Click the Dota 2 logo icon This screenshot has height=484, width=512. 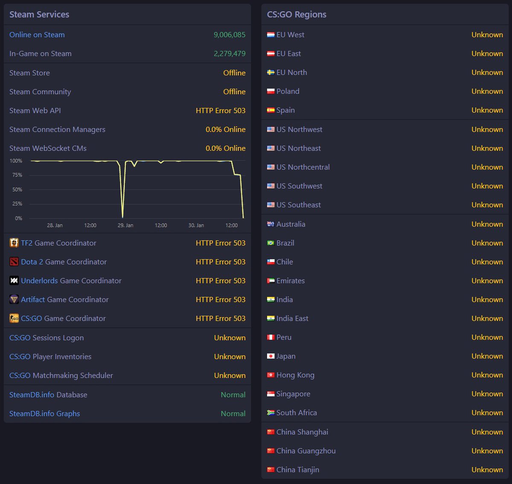point(14,262)
